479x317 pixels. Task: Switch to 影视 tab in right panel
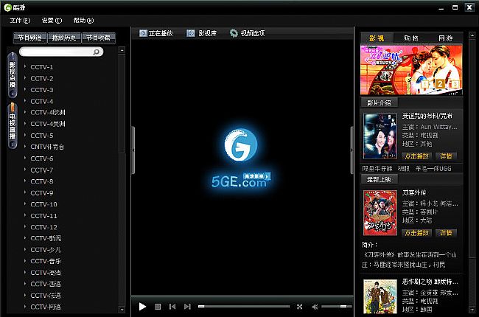coord(377,38)
